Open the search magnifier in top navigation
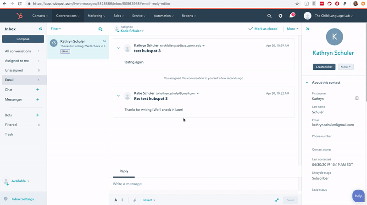The width and height of the screenshot is (367, 205). coord(269,16)
